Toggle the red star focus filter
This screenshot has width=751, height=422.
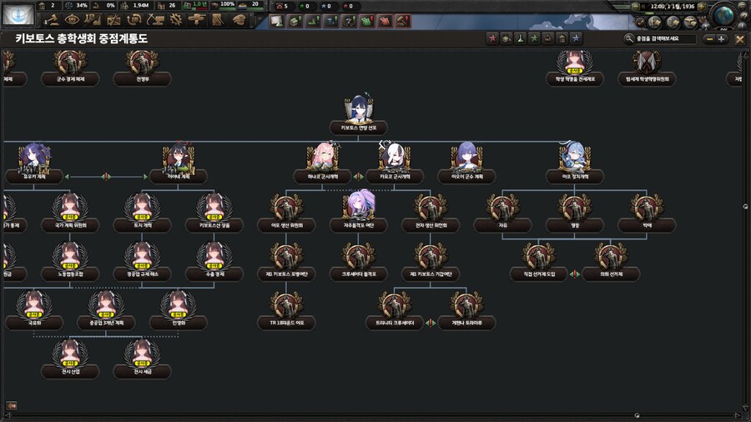492,38
